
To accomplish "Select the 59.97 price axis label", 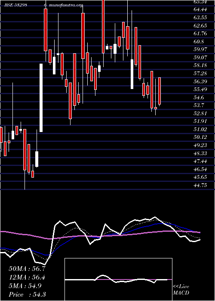I will point(200,49).
